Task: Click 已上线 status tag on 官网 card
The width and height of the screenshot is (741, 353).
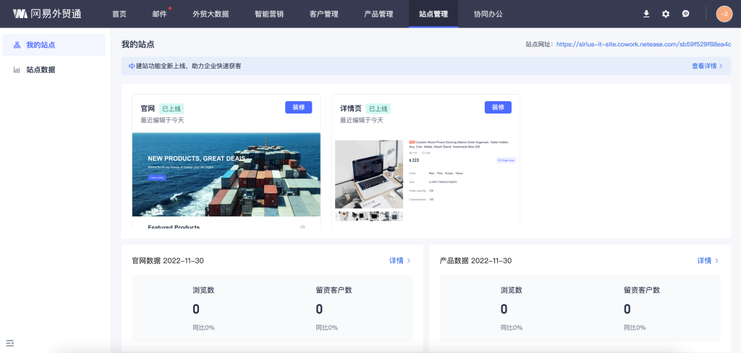Action: [171, 109]
